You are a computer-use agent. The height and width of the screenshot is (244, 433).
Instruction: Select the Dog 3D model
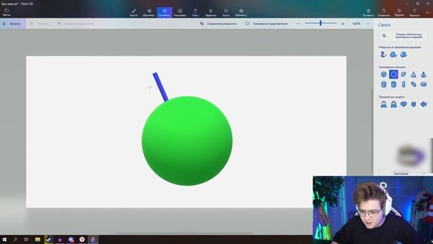403,104
